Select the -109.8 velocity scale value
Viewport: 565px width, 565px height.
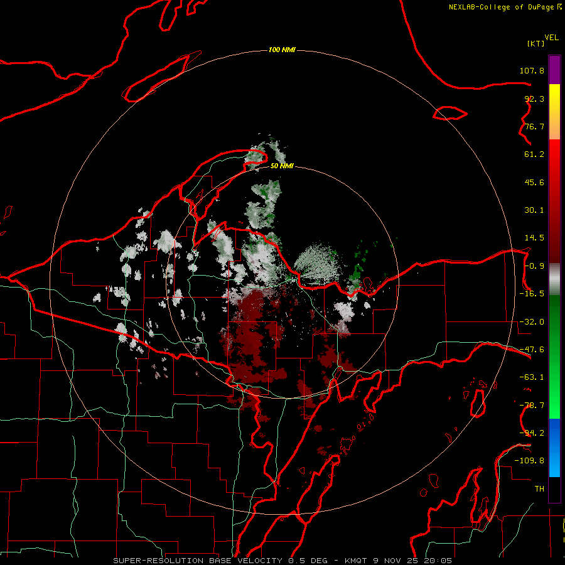click(x=529, y=461)
